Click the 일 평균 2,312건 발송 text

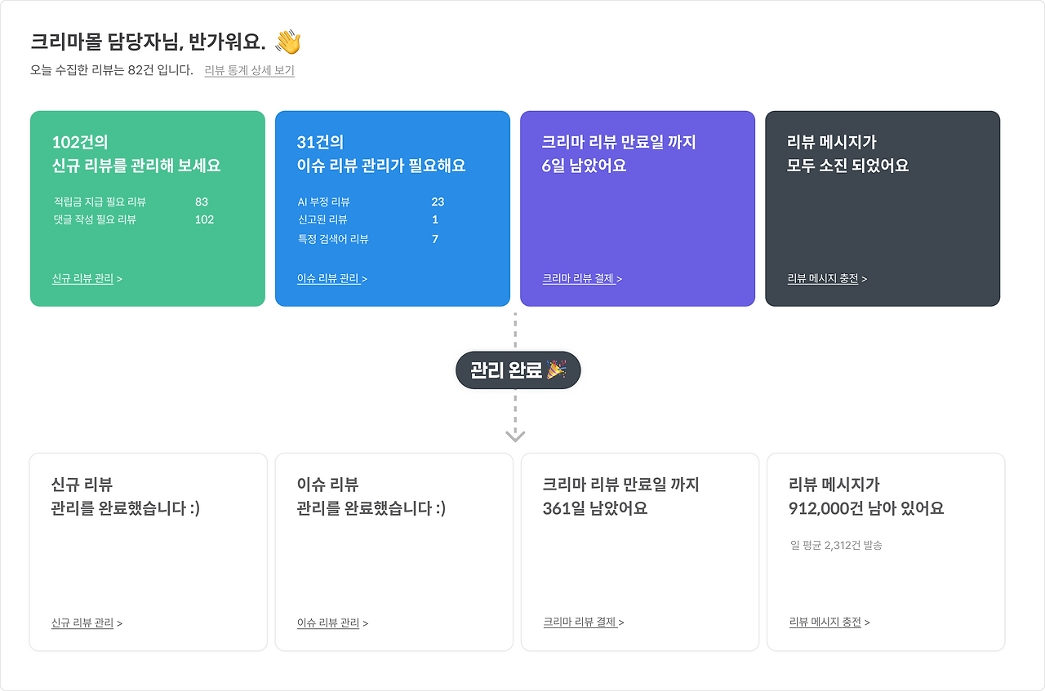[836, 546]
